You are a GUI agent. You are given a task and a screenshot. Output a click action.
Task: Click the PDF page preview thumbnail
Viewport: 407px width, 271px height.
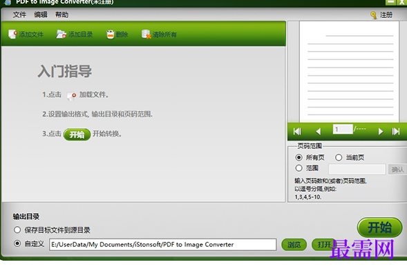(349, 72)
